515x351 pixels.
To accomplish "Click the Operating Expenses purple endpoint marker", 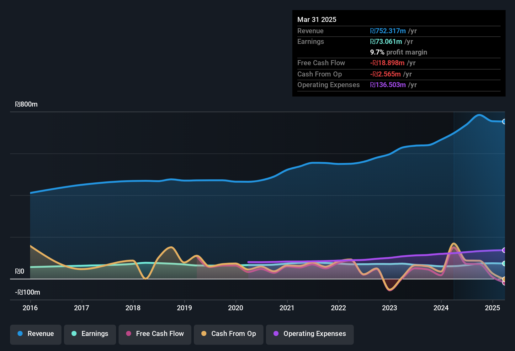I will point(504,250).
